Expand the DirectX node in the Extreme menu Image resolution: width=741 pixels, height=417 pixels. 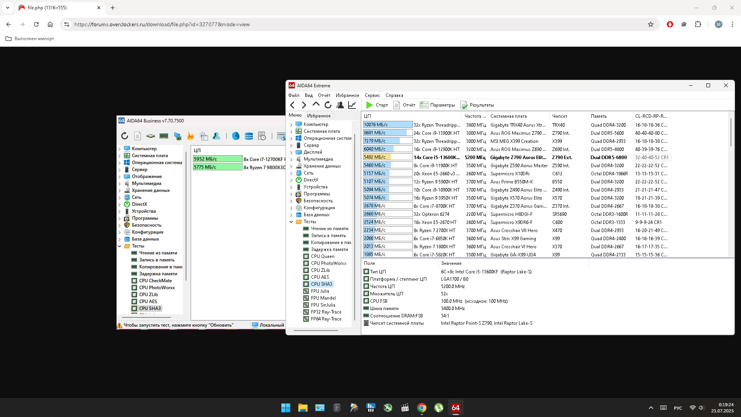[x=291, y=180]
